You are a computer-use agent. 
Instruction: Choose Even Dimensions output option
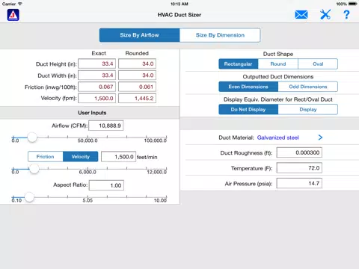pyautogui.click(x=248, y=87)
